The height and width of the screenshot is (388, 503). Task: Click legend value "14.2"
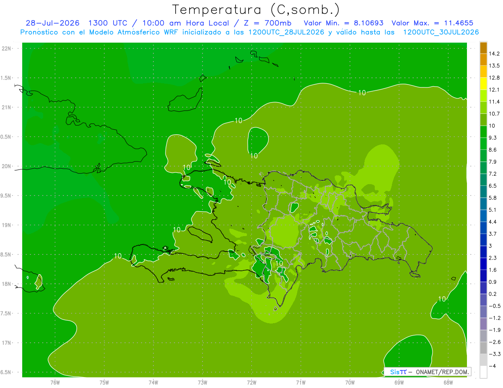495,54
